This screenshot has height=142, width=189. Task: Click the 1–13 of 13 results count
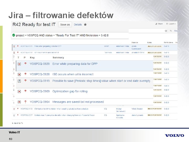pyautogui.click(x=16, y=123)
